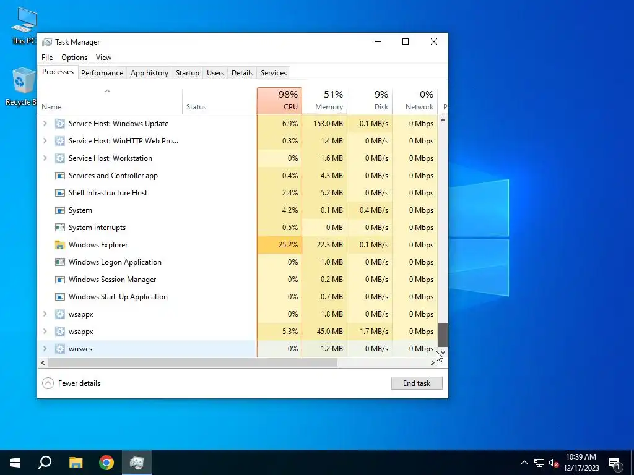Viewport: 634px width, 475px height.
Task: Open the Options menu
Action: 74,58
